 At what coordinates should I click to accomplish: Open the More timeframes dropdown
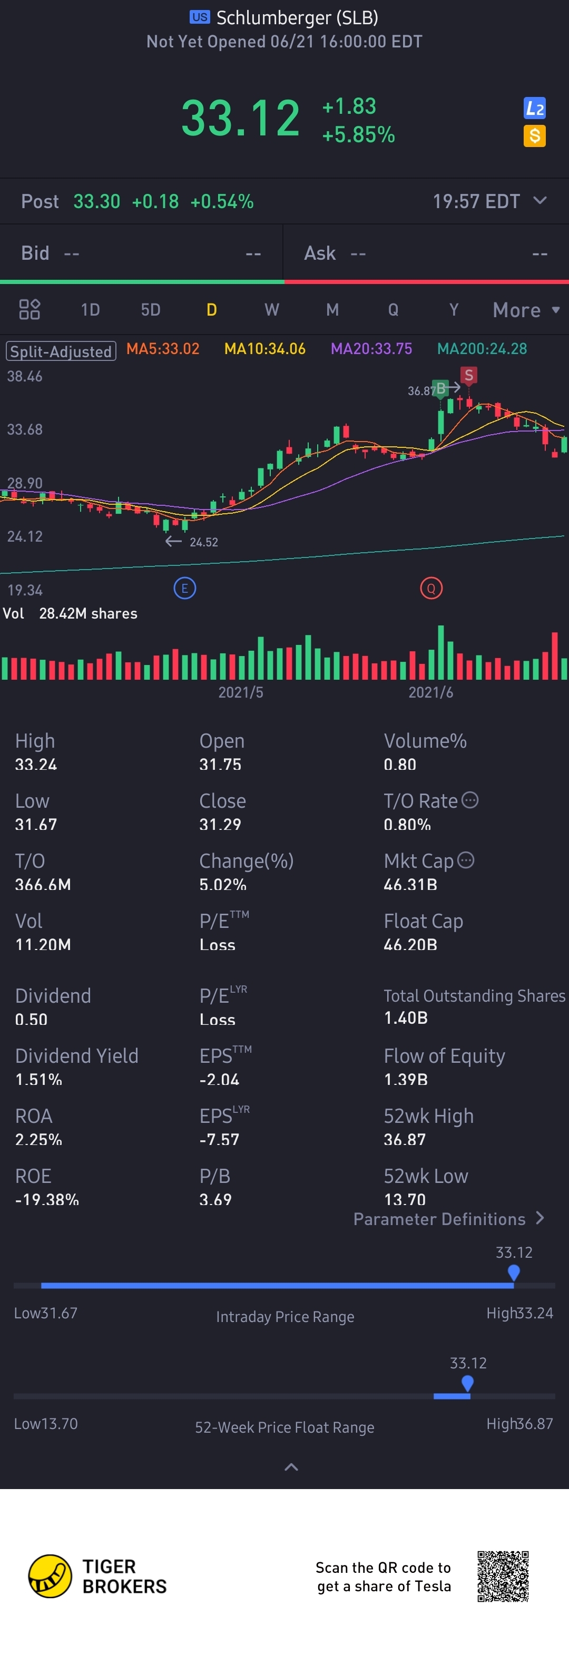coord(526,310)
